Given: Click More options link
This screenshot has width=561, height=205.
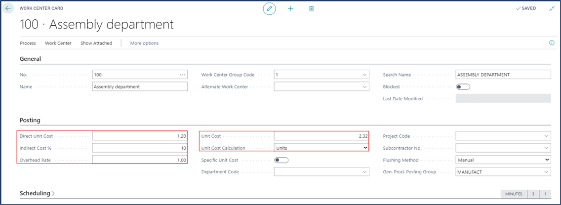Looking at the screenshot, I should coord(144,43).
